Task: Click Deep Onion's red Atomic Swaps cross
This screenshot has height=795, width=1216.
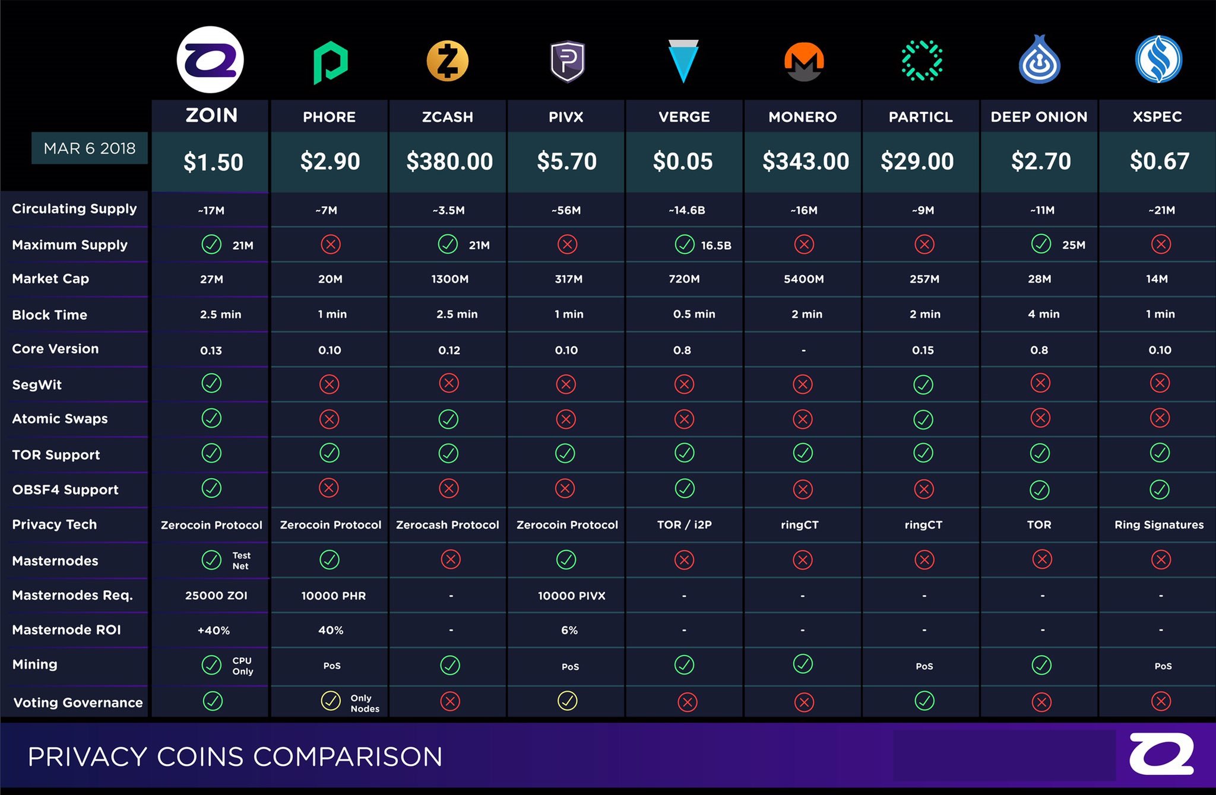Action: tap(1040, 418)
